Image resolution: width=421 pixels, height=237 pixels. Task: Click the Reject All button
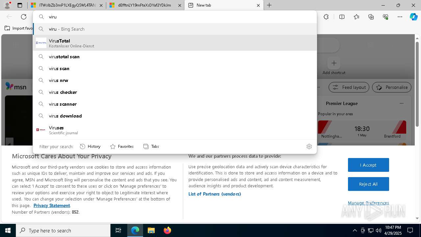point(368,184)
